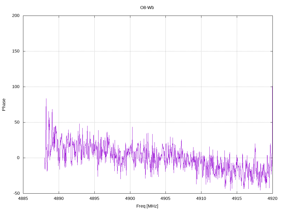This screenshot has width=281, height=210.
Task: Click the Freq [MHz] x-axis label
Action: pyautogui.click(x=147, y=206)
